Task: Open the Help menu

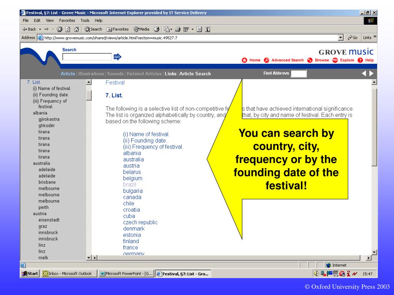Action: point(98,21)
